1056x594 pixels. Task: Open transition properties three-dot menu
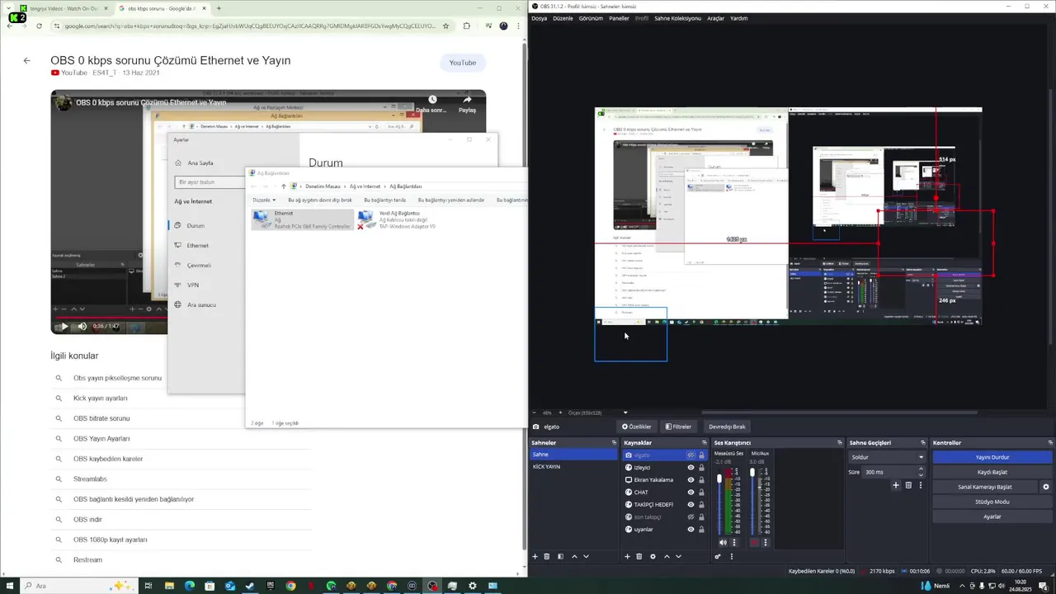click(x=920, y=485)
